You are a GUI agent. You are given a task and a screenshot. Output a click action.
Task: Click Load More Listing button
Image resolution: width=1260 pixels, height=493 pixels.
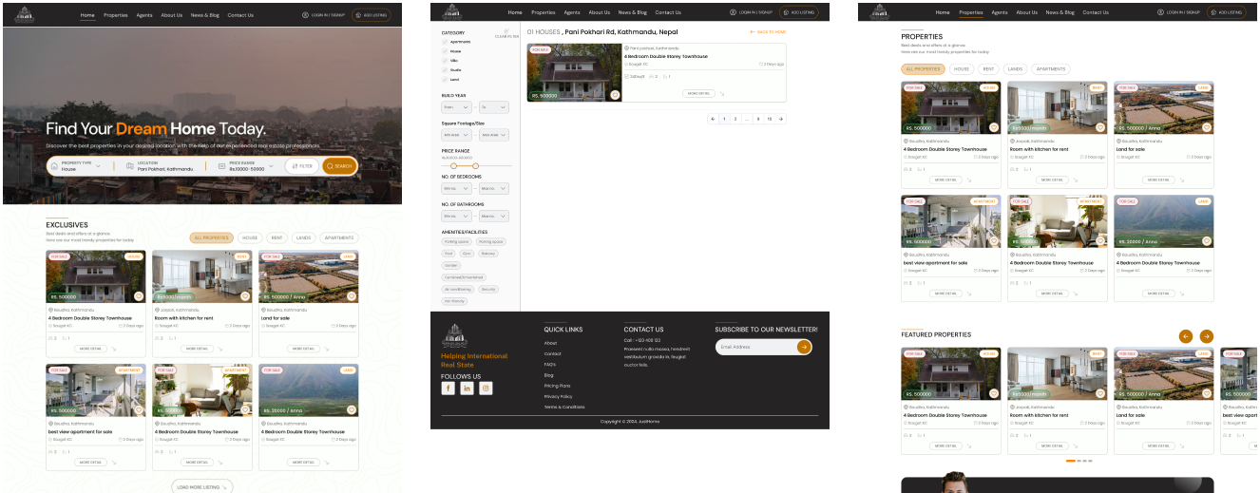[x=202, y=486]
